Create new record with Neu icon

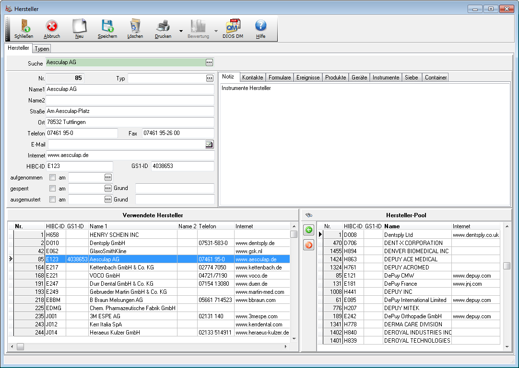pos(80,26)
